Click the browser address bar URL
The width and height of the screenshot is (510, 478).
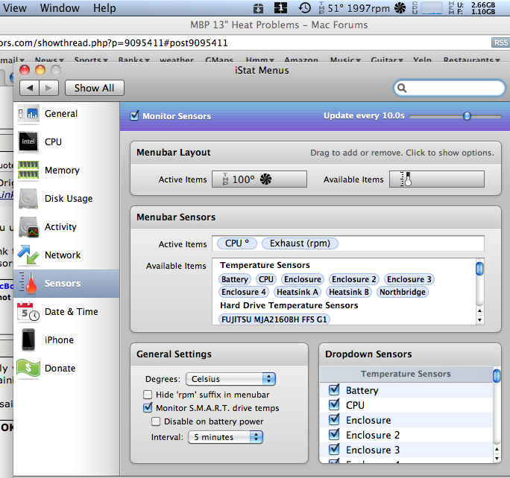[x=114, y=43]
